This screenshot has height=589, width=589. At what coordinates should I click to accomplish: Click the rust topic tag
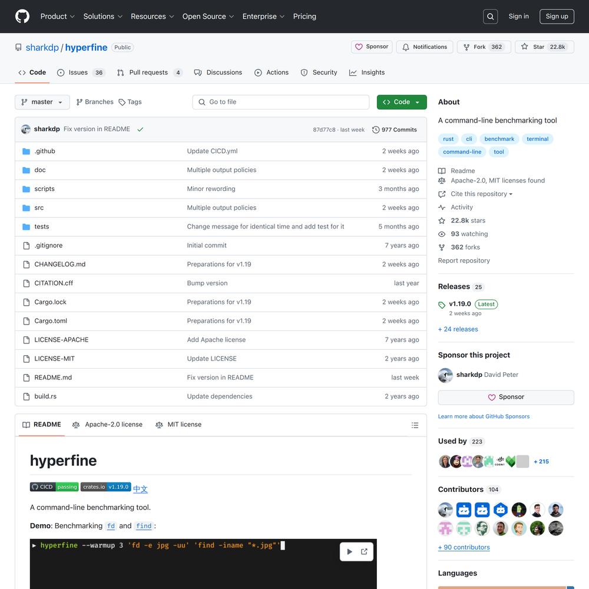pyautogui.click(x=448, y=139)
